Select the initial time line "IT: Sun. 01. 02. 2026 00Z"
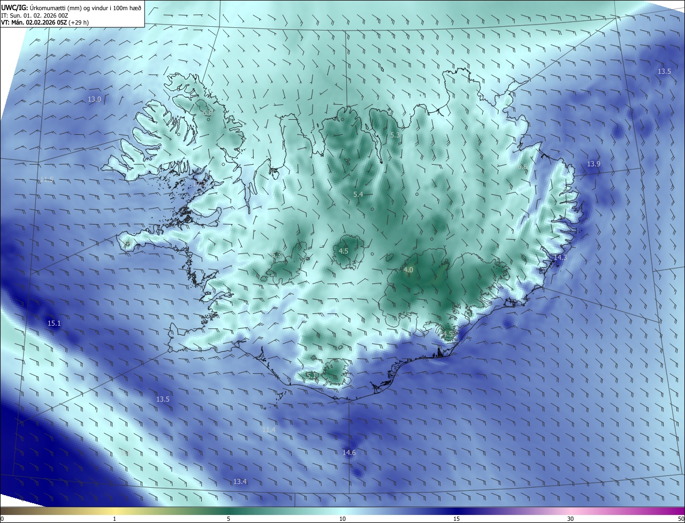The width and height of the screenshot is (685, 523). (35, 16)
